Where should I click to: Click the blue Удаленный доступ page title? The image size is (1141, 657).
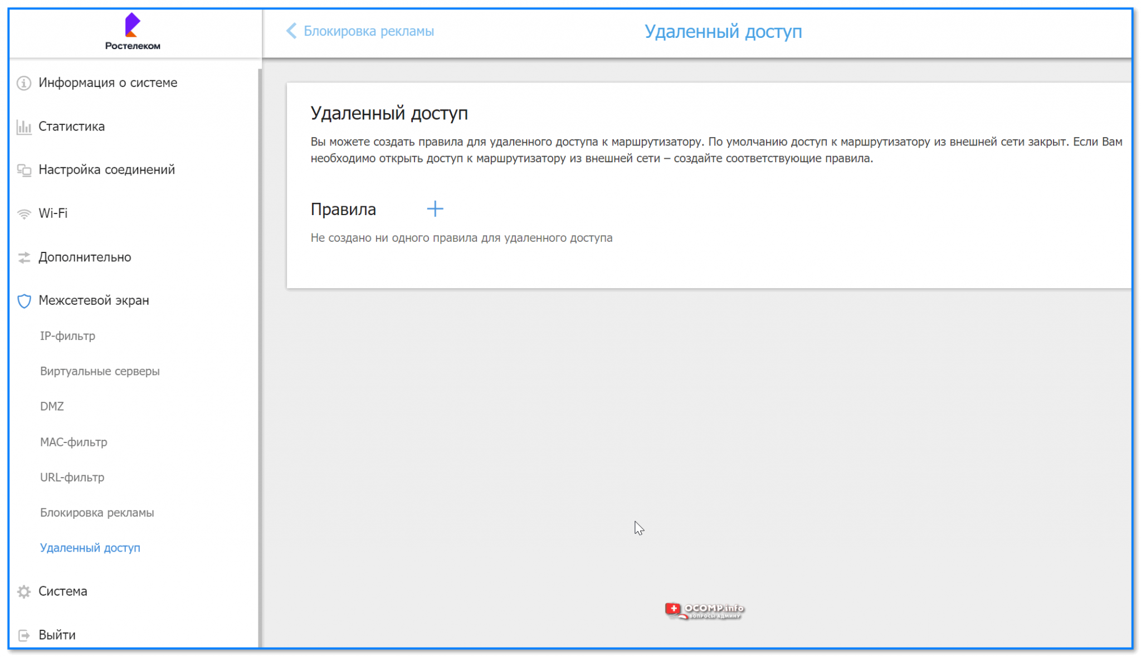point(724,31)
